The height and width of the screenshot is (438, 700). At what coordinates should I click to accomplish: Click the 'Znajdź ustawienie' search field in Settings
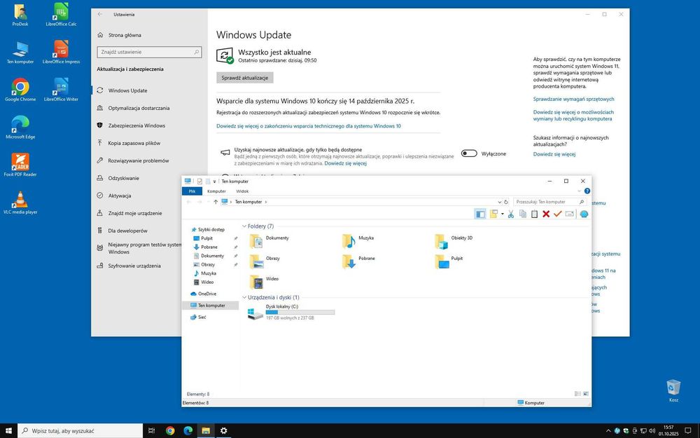pyautogui.click(x=149, y=53)
